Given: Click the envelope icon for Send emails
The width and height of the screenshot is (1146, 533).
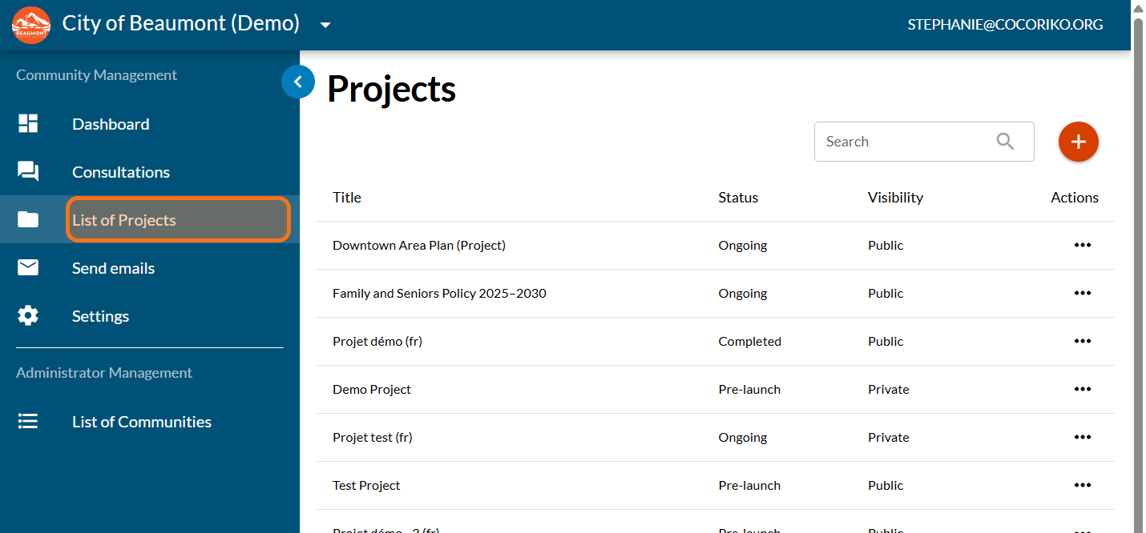Looking at the screenshot, I should coord(28,268).
